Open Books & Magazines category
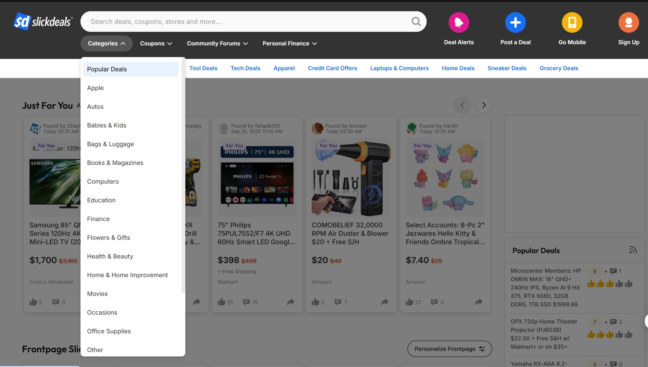This screenshot has width=648, height=367. (131, 163)
